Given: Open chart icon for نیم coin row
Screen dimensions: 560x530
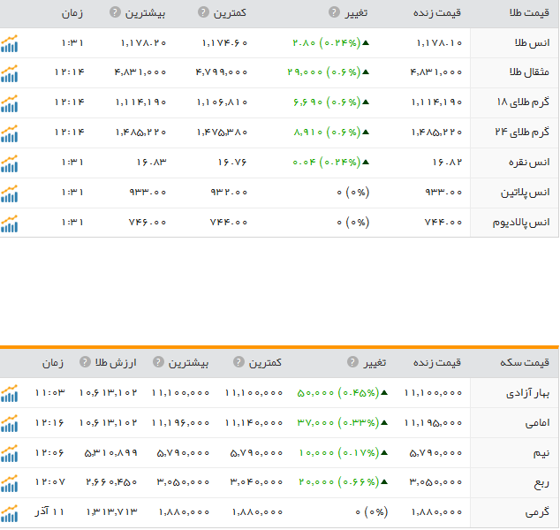Looking at the screenshot, I should coord(9,453).
